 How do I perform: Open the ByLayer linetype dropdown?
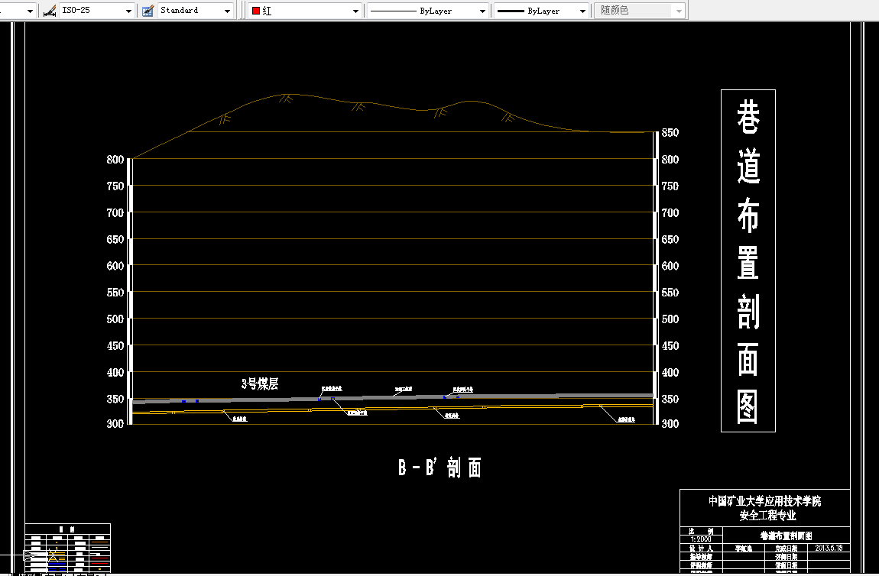pyautogui.click(x=428, y=11)
